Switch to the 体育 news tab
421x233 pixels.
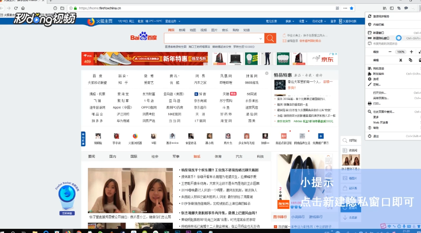pos(218,156)
